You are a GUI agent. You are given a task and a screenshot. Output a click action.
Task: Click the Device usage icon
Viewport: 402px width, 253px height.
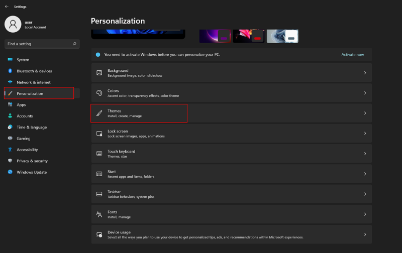99,234
